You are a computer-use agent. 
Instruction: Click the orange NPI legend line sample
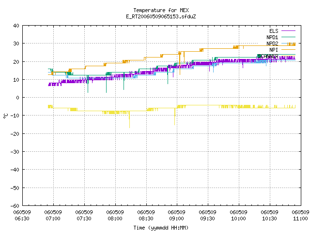pos(288,49)
